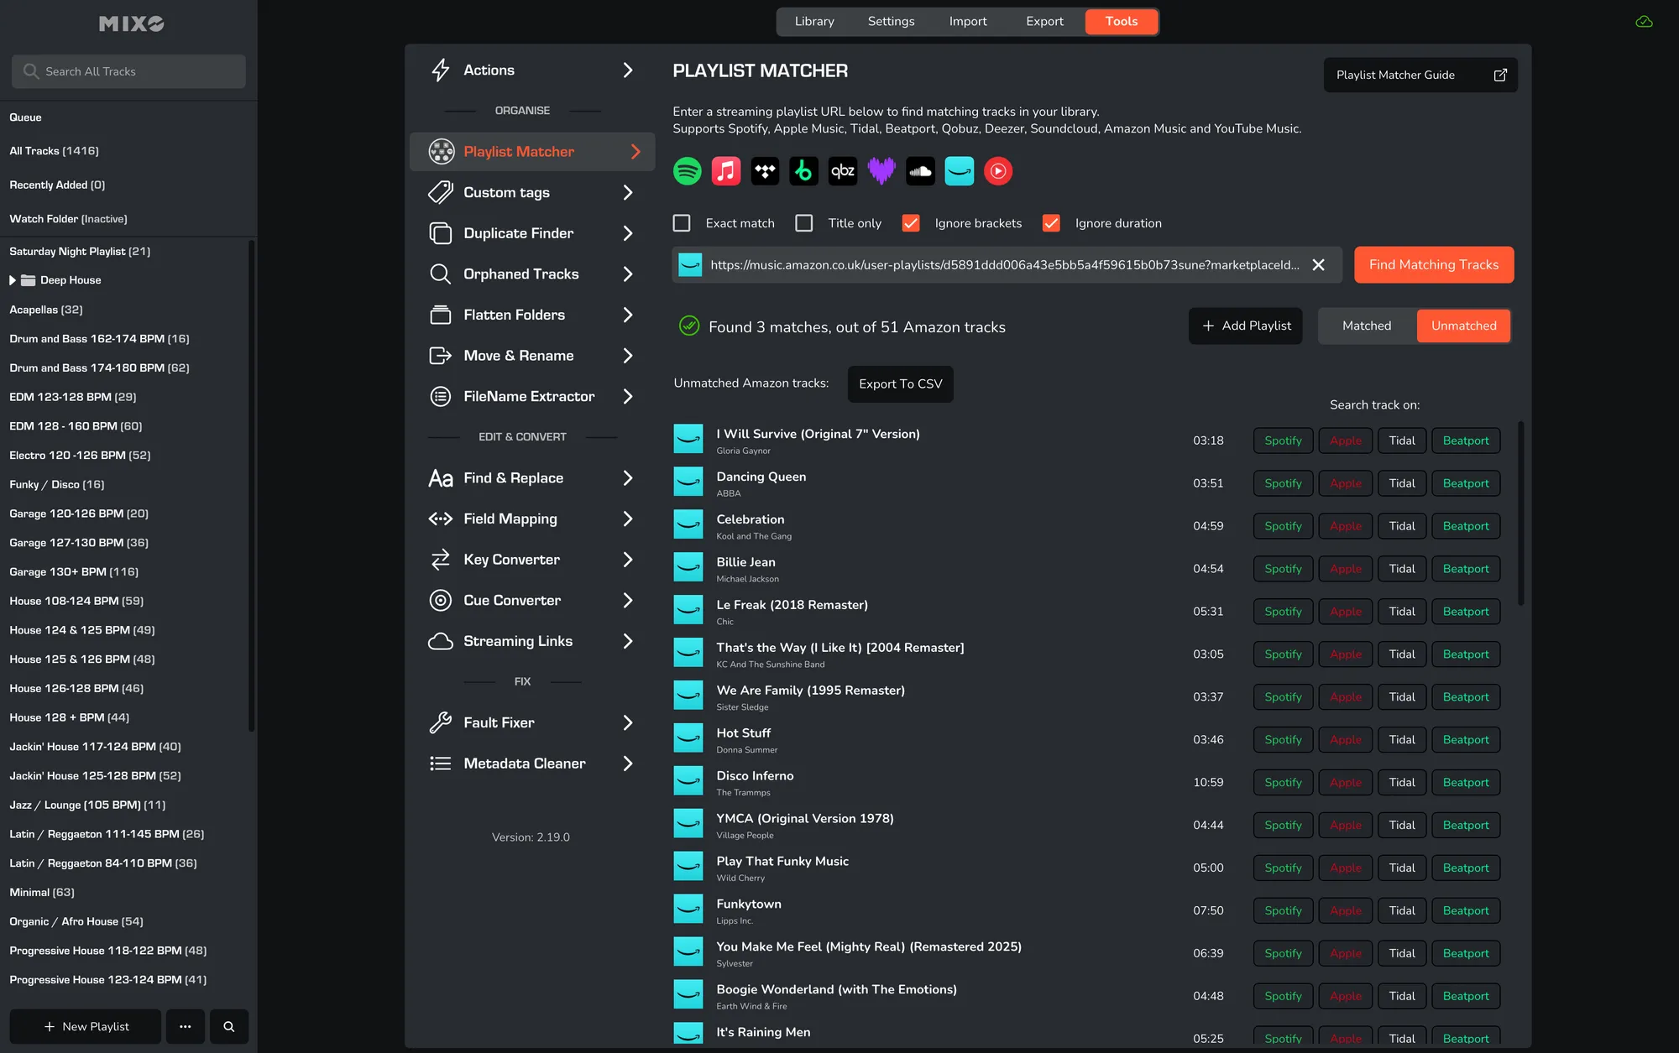Enable the Exact match checkbox
The image size is (1679, 1053).
pyautogui.click(x=682, y=223)
